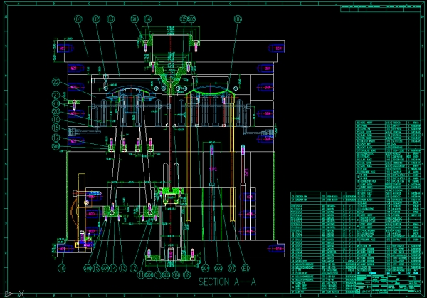Click the UCS origin icon in the corner
The image size is (427, 298).
click(7, 292)
